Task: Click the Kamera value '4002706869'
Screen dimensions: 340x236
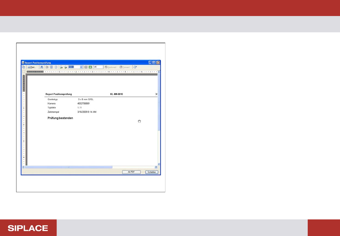Action: 83,103
